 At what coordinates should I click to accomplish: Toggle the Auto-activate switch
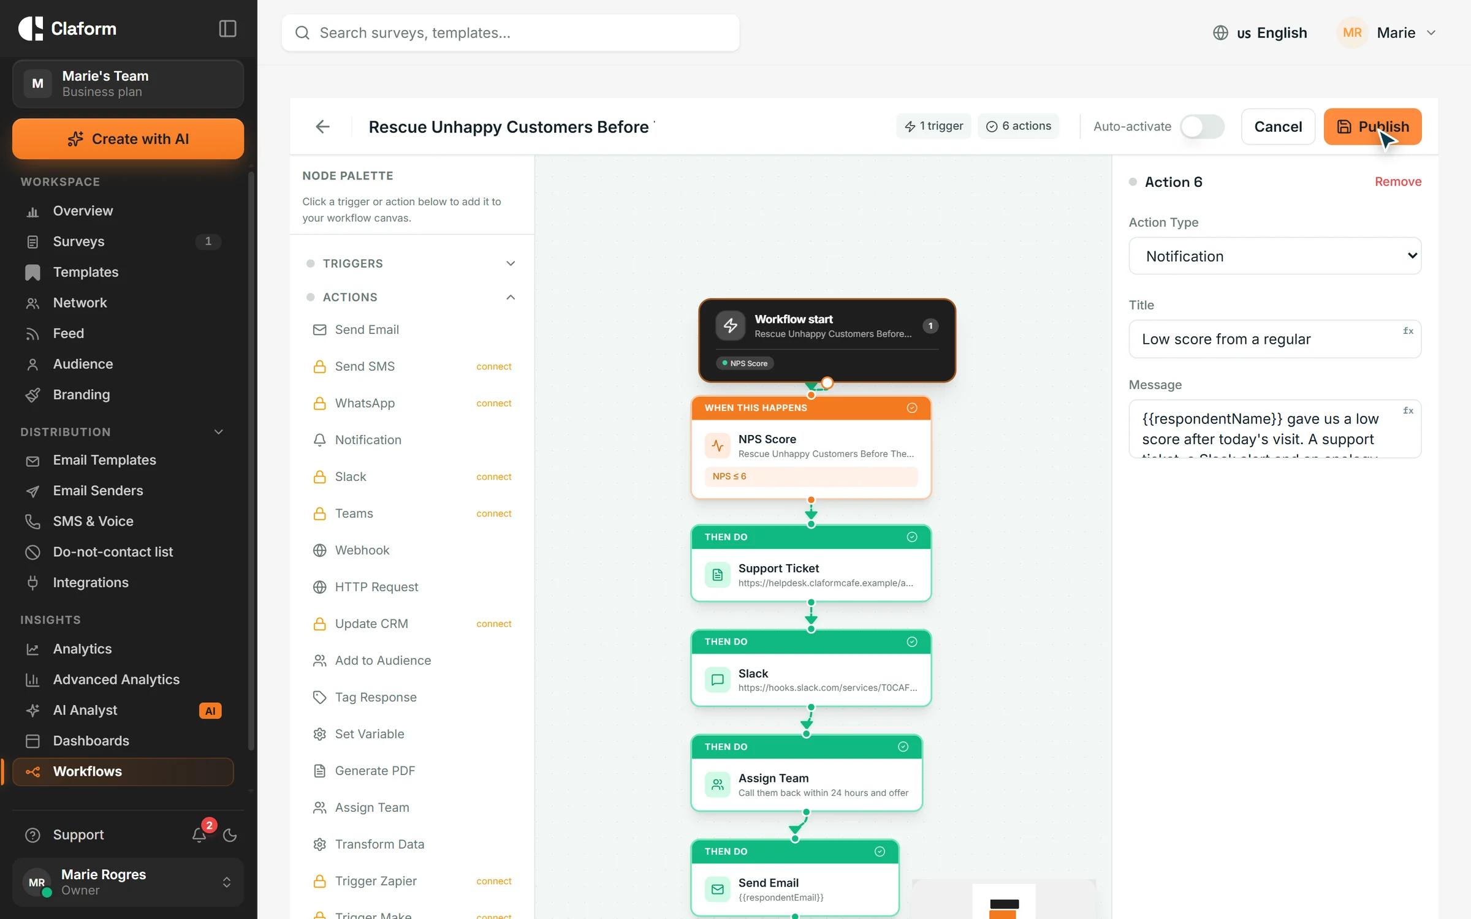click(x=1202, y=127)
